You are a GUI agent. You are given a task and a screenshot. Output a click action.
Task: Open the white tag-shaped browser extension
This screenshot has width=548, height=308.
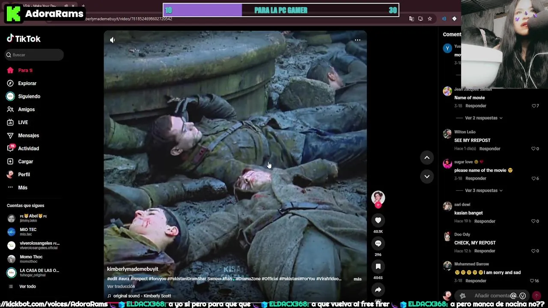point(454,19)
